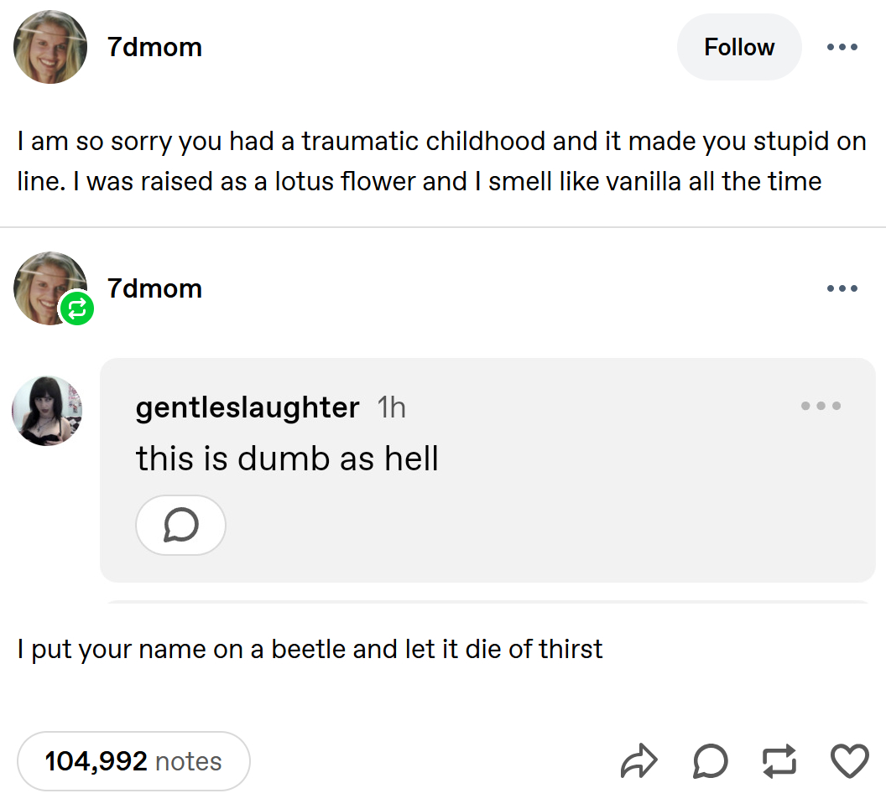Expand gentleslaughter comment's three-dot menu
The width and height of the screenshot is (886, 809).
tap(820, 406)
